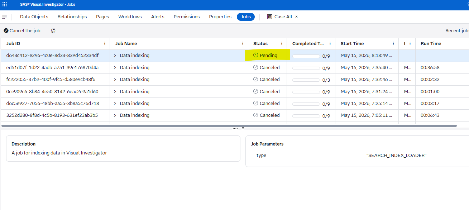
Task: Go to the Properties tab
Action: (x=220, y=17)
